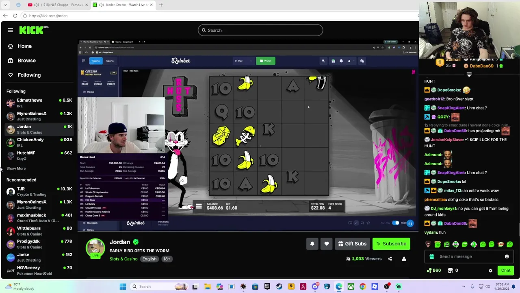Viewport: 520px width, 293px height.
Task: Click the green Subscribe button
Action: (391, 244)
